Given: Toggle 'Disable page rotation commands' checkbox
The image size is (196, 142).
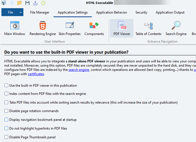Looking at the screenshot, I should (6, 111).
